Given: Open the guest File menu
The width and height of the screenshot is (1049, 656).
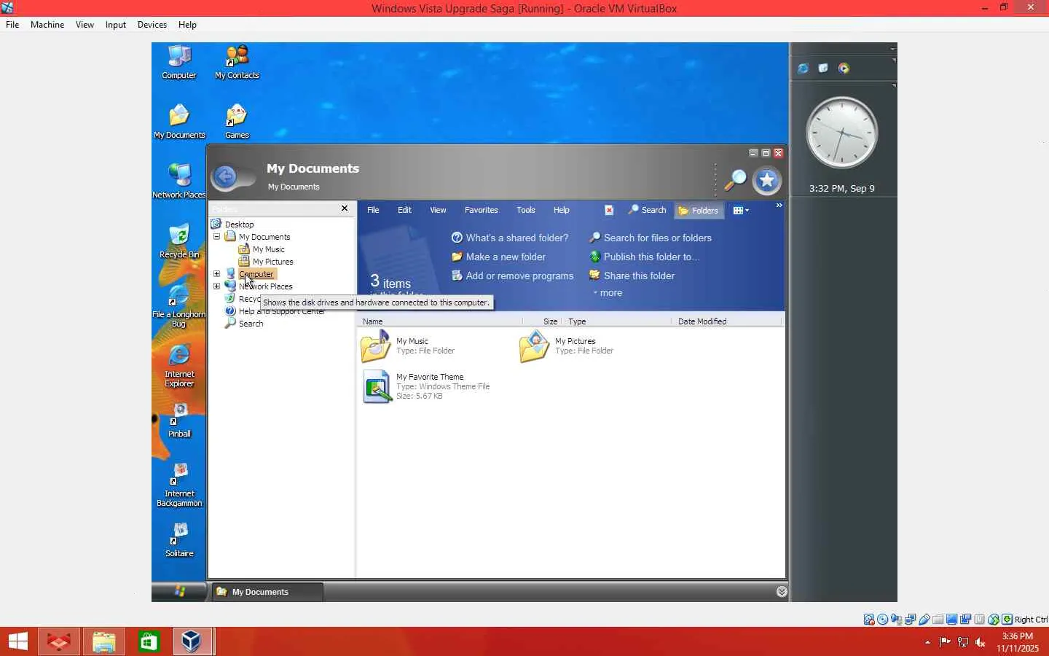Looking at the screenshot, I should (373, 210).
